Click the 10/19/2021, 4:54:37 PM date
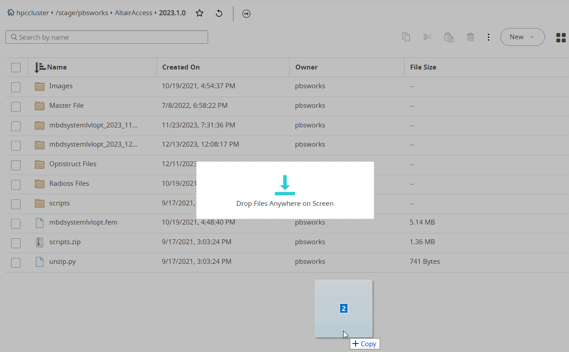Viewport: 569px width, 352px height. [199, 86]
